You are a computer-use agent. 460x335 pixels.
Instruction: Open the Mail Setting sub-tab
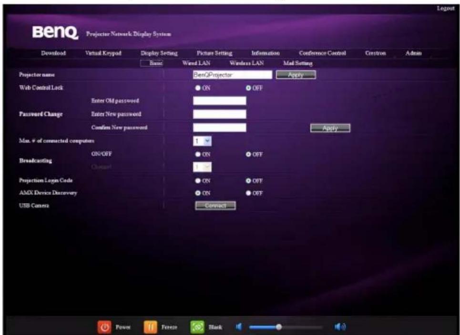pyautogui.click(x=298, y=63)
